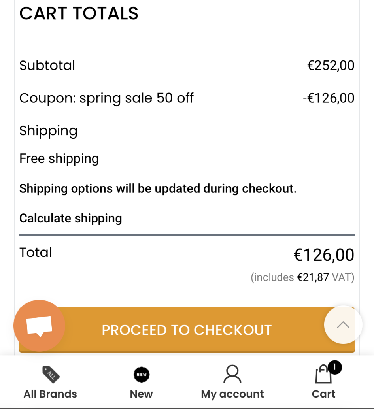Viewport: 374px width, 409px height.
Task: Open the Cart tab label
Action: click(323, 394)
